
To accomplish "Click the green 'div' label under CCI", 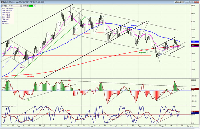I will pyautogui.click(x=29, y=100).
